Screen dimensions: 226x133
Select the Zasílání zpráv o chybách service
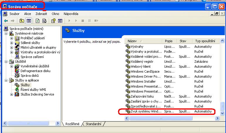pos(173,101)
